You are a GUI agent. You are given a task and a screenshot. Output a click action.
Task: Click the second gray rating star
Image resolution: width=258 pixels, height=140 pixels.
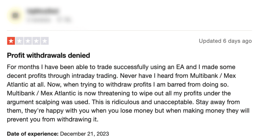[x=19, y=41]
